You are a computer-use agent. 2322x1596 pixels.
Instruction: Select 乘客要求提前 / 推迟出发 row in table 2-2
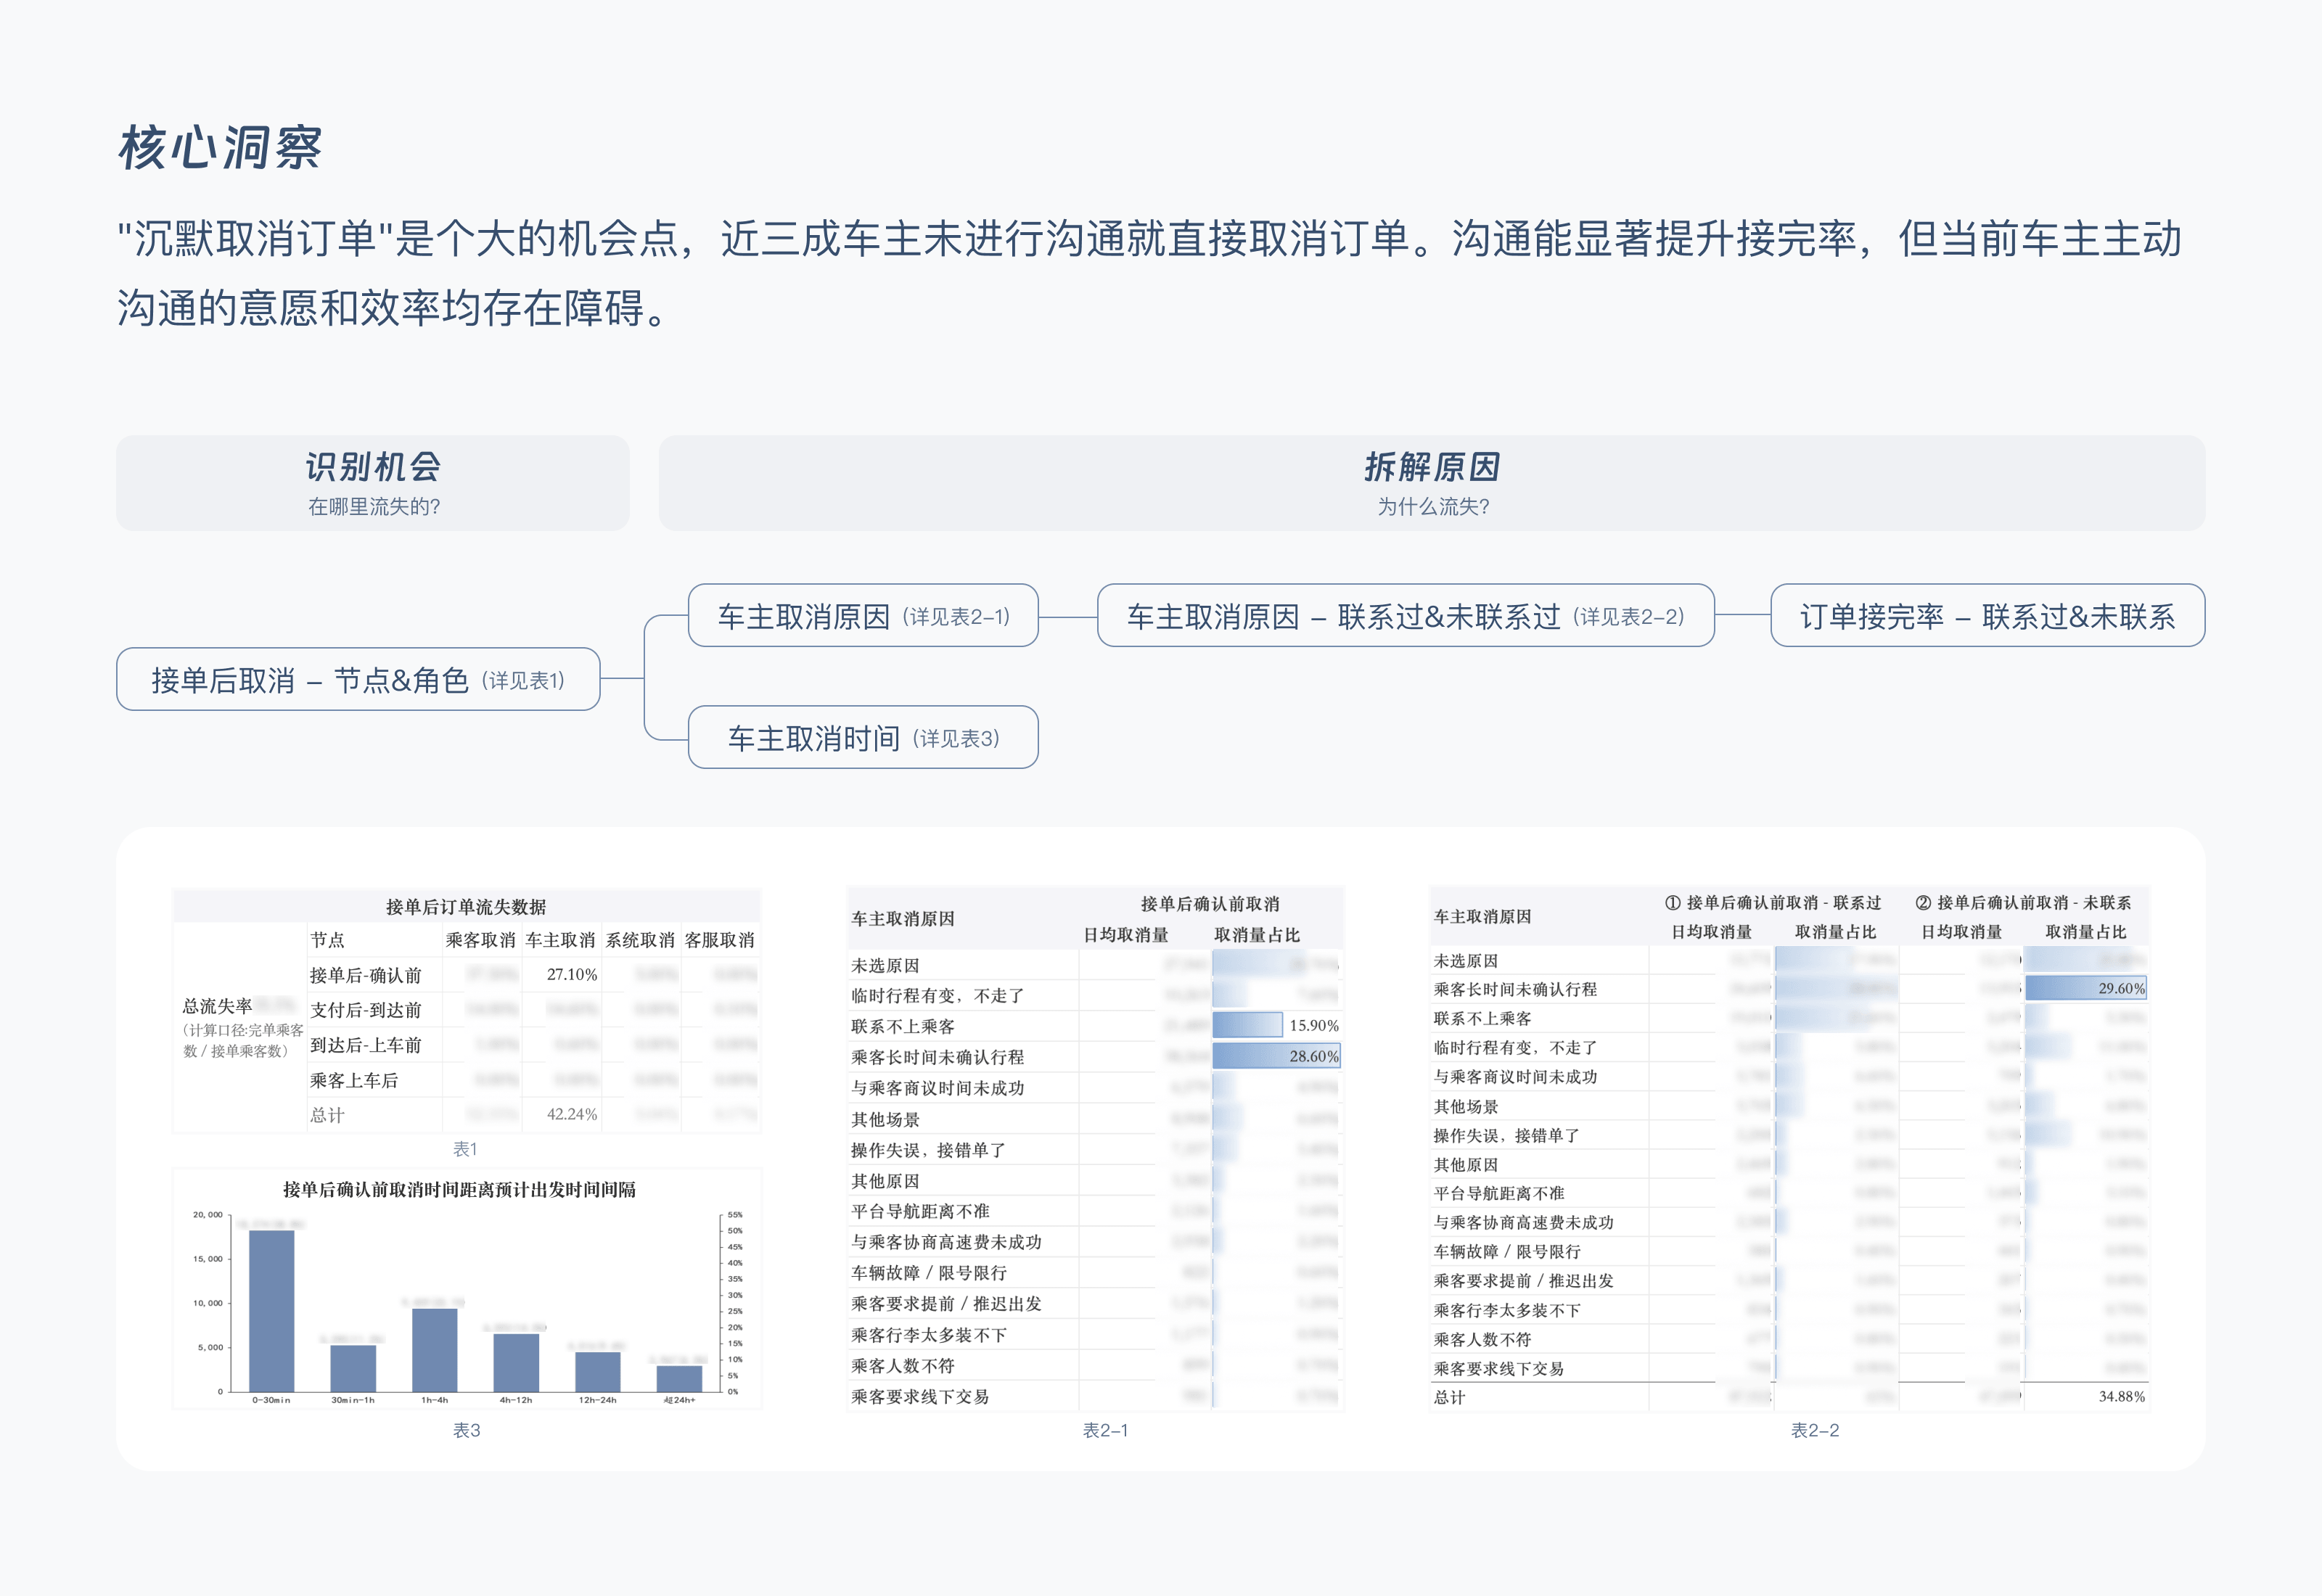click(x=1789, y=1280)
